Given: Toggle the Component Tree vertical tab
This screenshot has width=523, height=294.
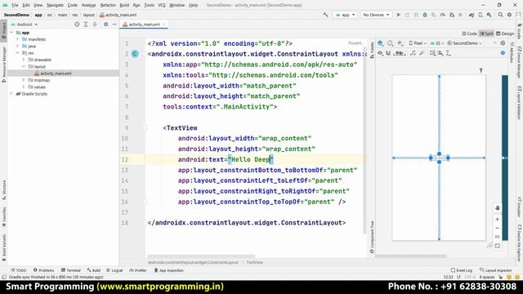Looking at the screenshot, I should pyautogui.click(x=372, y=238).
